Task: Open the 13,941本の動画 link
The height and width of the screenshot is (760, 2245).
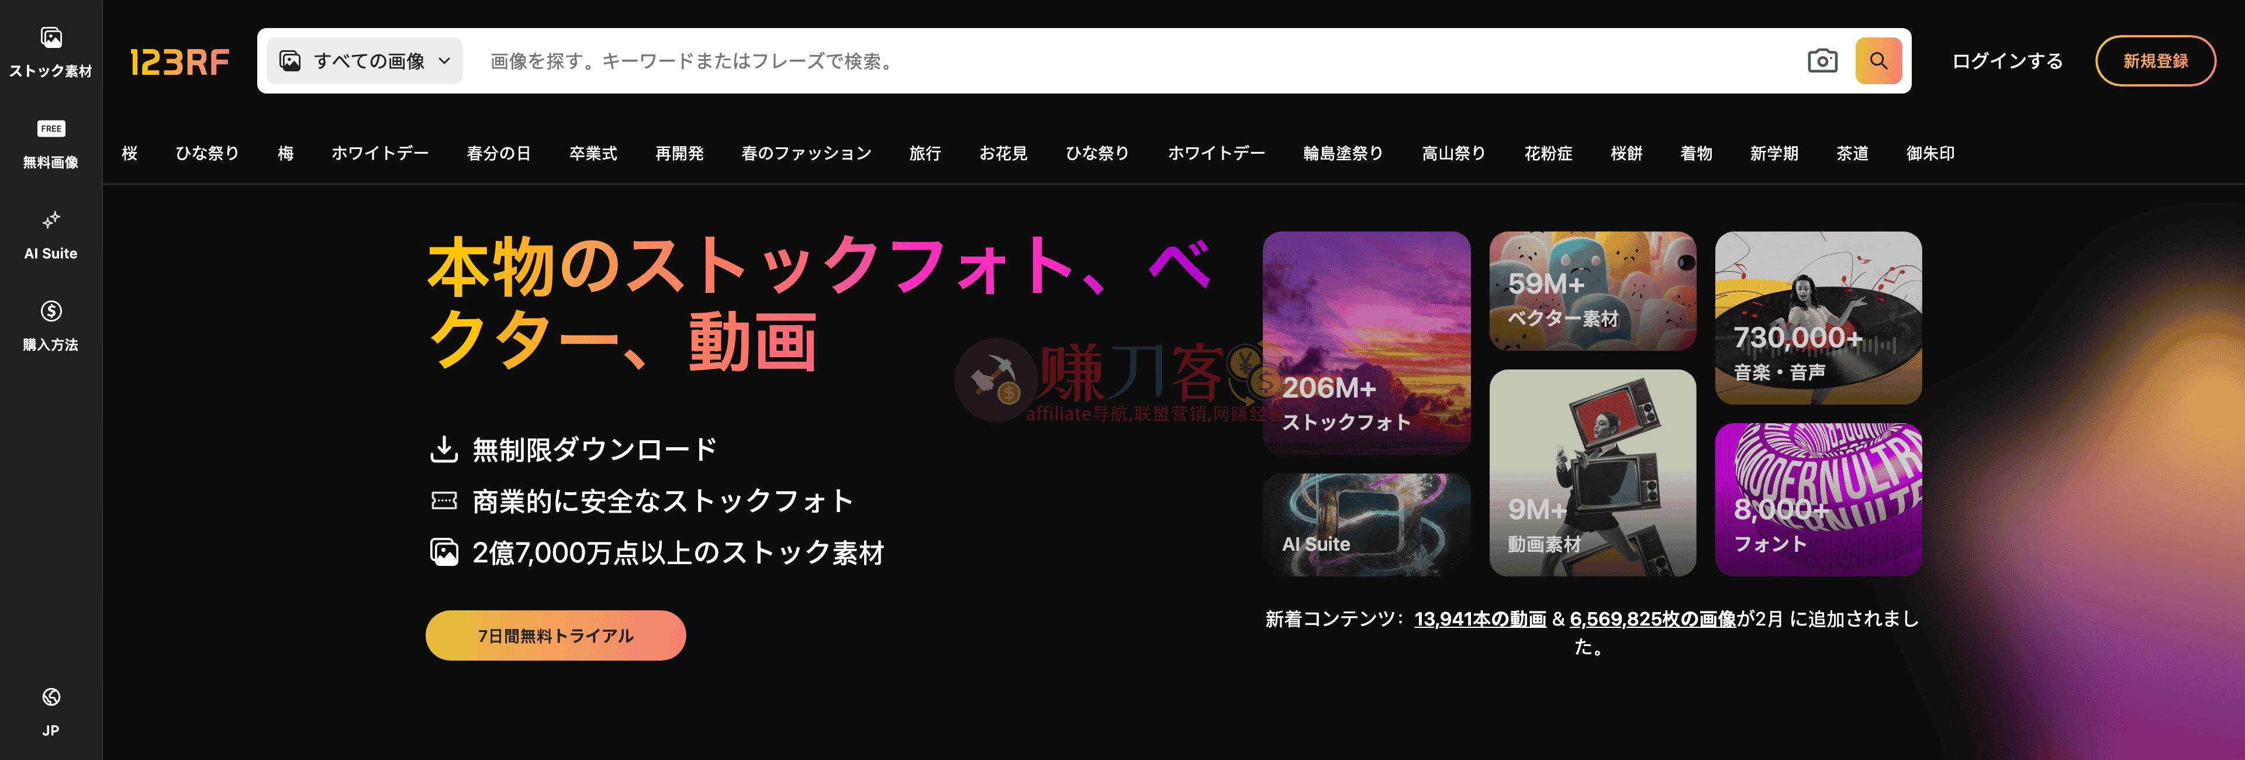Action: coord(1479,619)
